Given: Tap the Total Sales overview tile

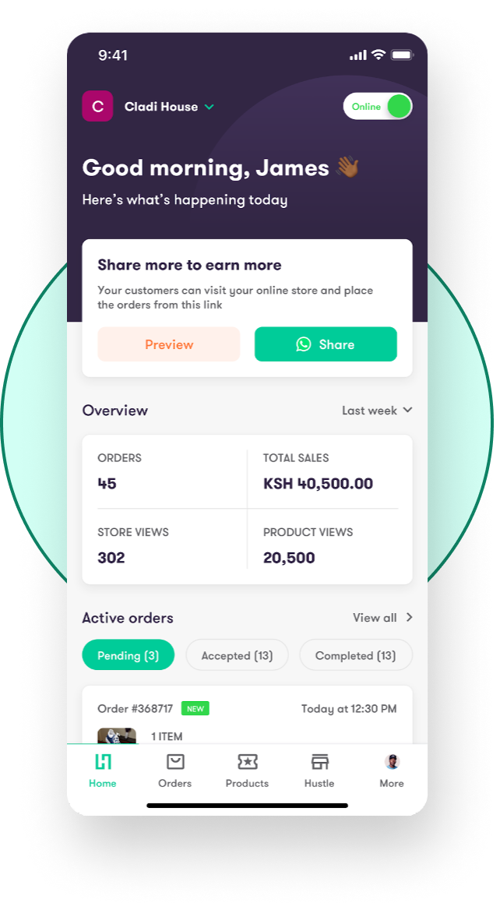Looking at the screenshot, I should pyautogui.click(x=322, y=472).
